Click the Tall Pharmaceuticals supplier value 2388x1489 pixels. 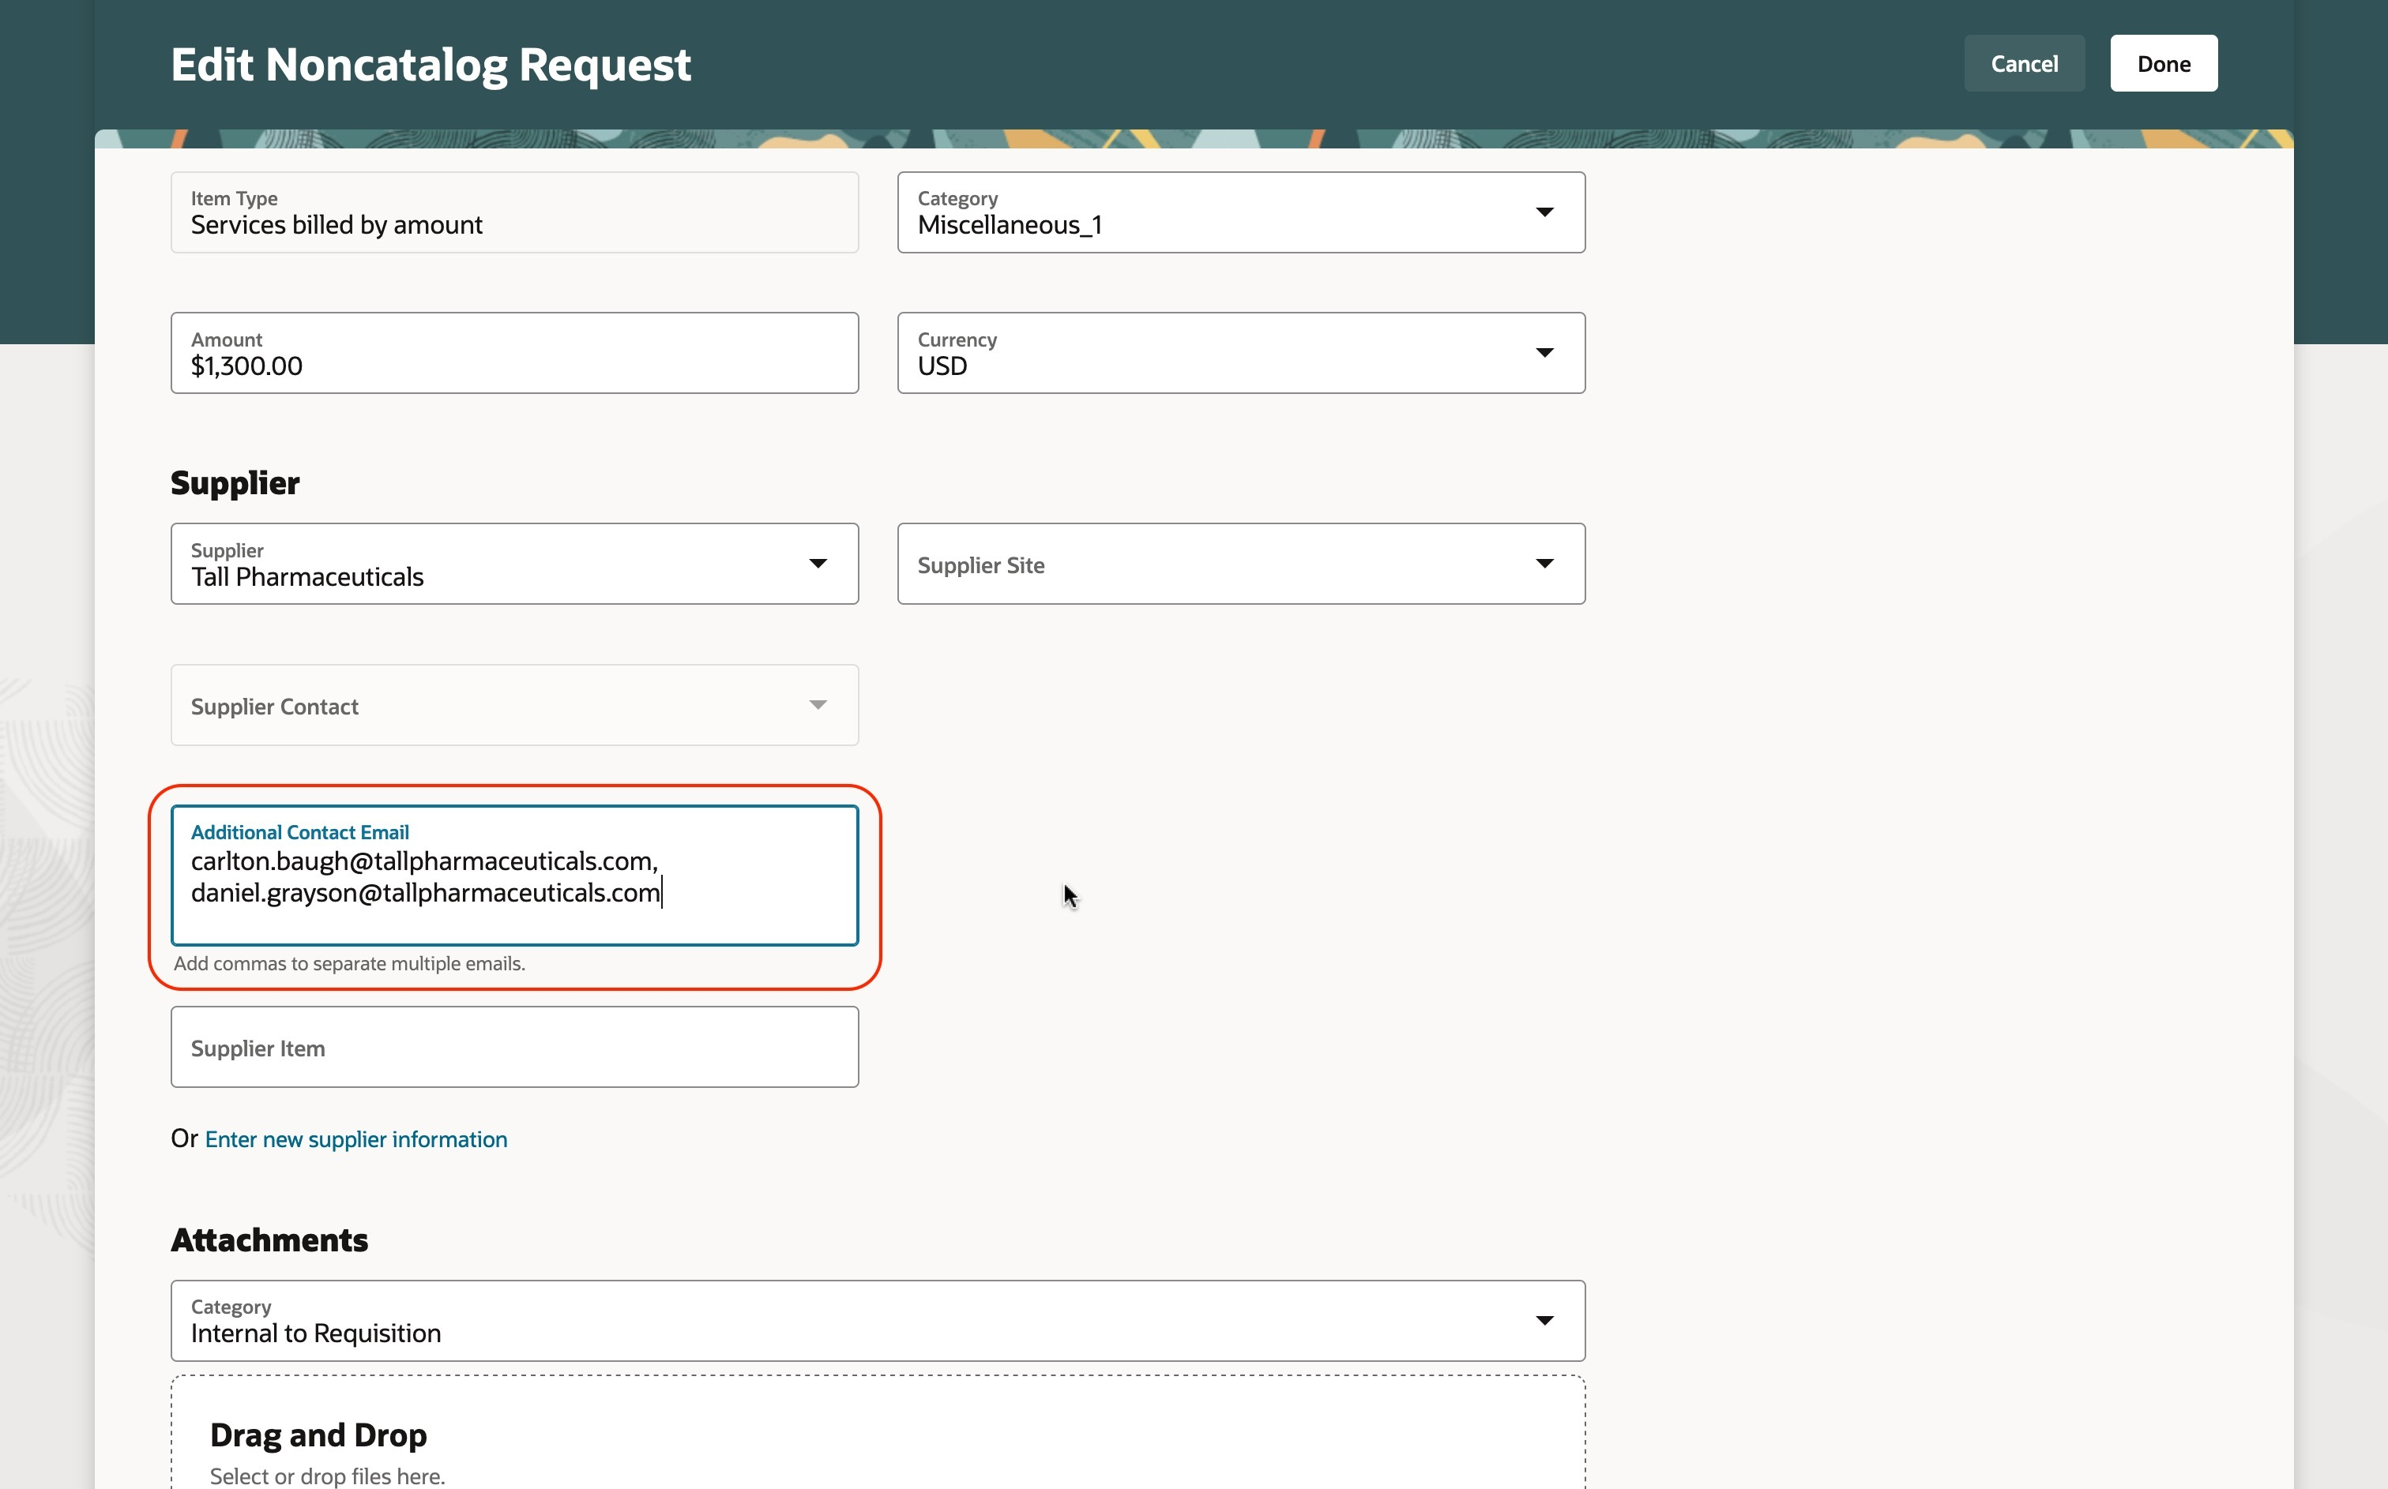307,577
